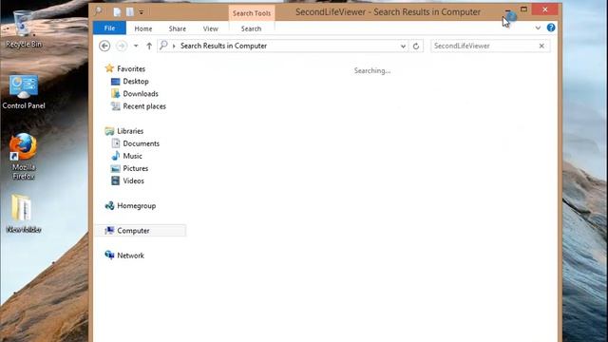This screenshot has height=342, width=608.
Task: Launch Mozilla Firefox from desktop
Action: point(23,156)
